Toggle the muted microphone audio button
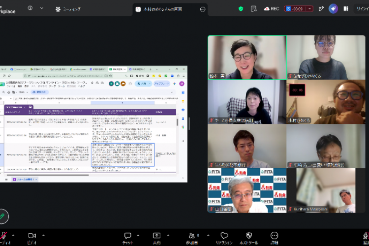This screenshot has width=369, height=246. click(x=3, y=236)
